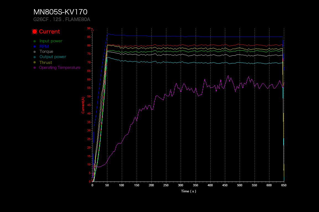This screenshot has height=212, width=319.
Task: Click the teal Output power dot
Action: (x=35, y=57)
